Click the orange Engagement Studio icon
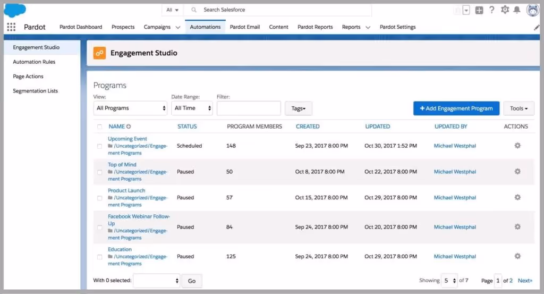This screenshot has height=294, width=544. click(x=99, y=53)
